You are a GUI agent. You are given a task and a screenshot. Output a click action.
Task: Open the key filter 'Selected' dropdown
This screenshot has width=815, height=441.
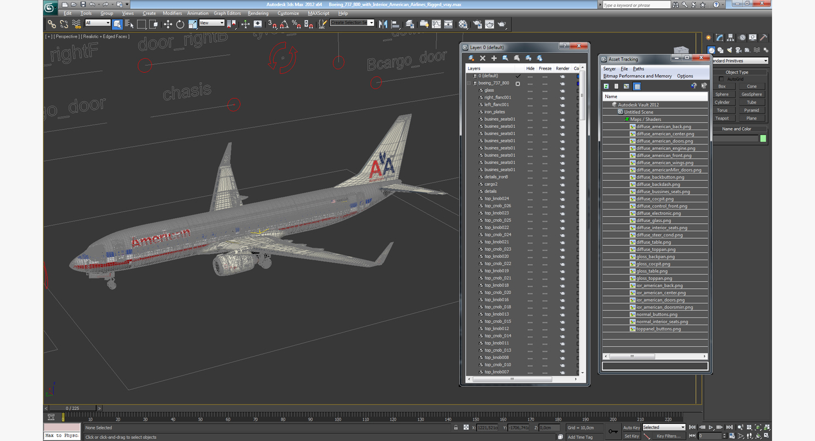point(664,427)
